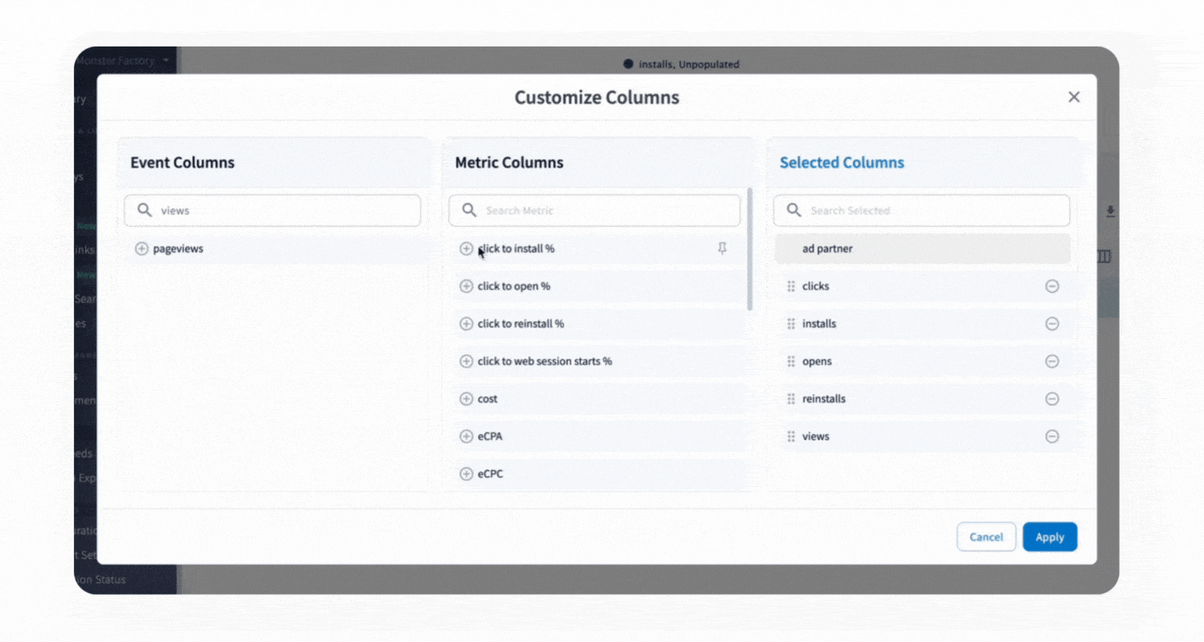Remove clicks from selected columns
This screenshot has width=1204, height=642.
point(1051,286)
